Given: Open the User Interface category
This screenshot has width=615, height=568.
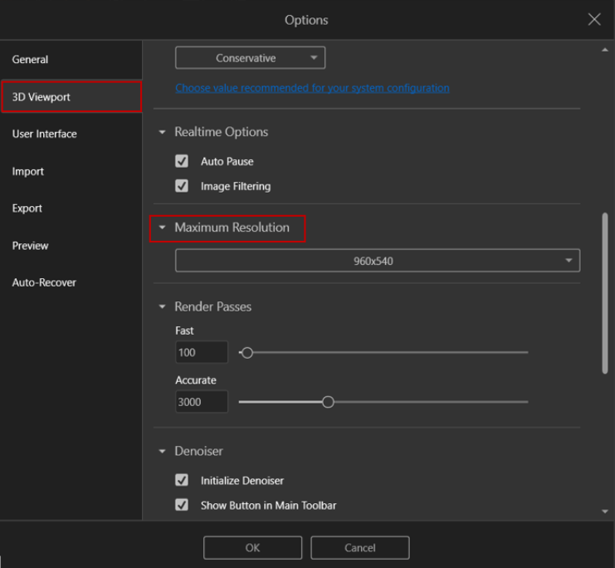Looking at the screenshot, I should [x=45, y=134].
